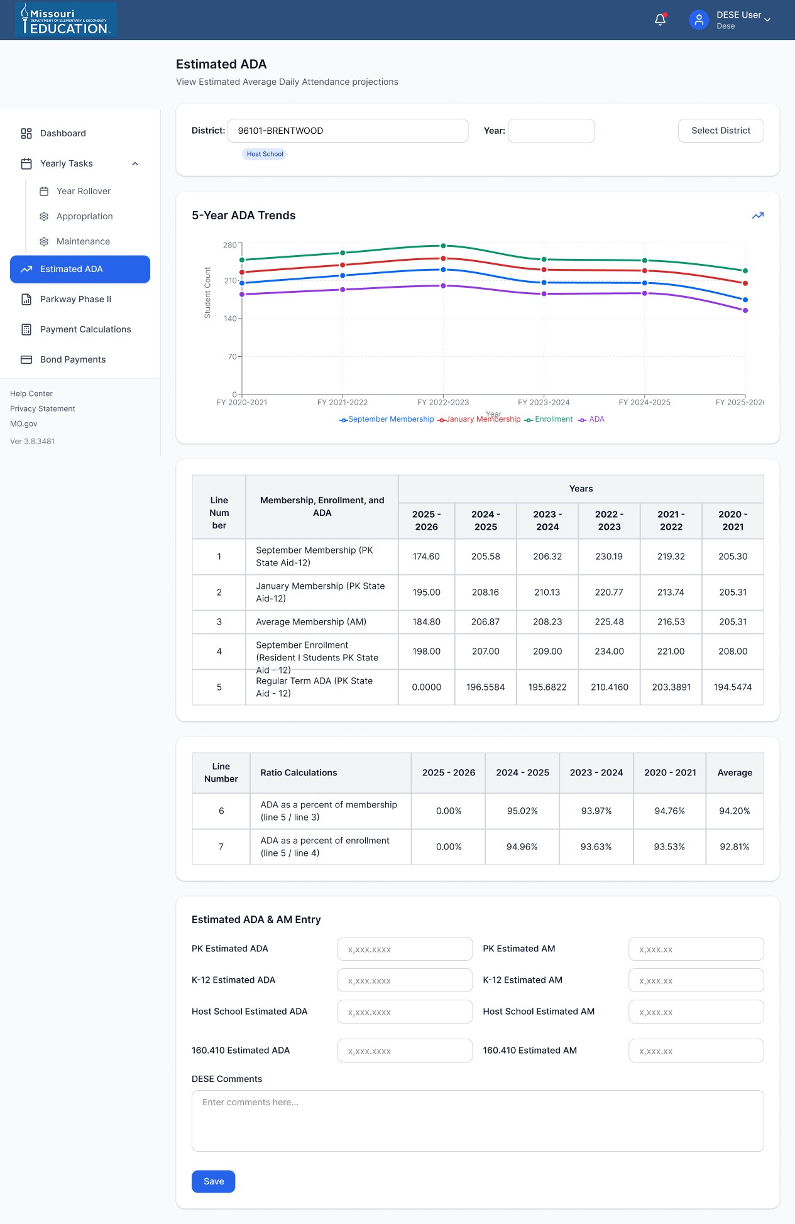Click the DESE User avatar icon
Screen dimensions: 795x1224
point(699,20)
